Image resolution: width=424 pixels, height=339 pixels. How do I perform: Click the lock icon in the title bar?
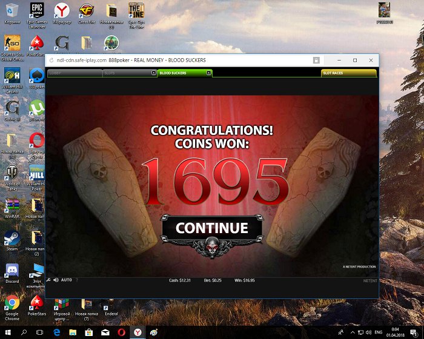tap(316, 60)
